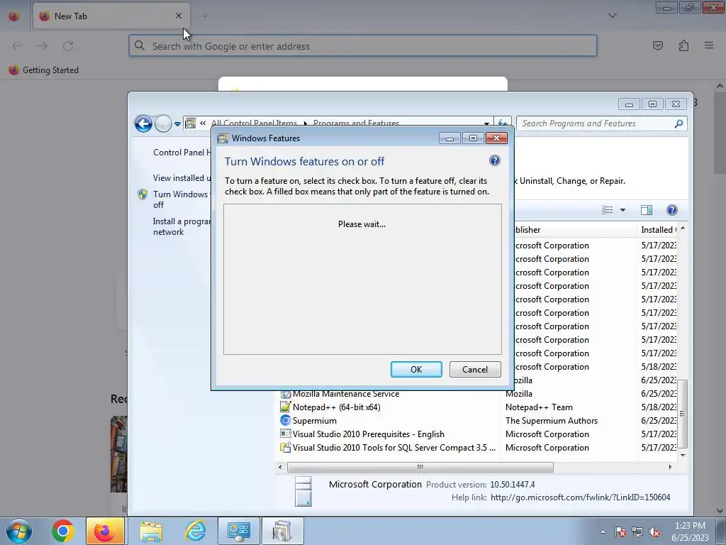Select Visual Studio 2010 Prerequisites - English
The height and width of the screenshot is (545, 726).
pos(368,434)
